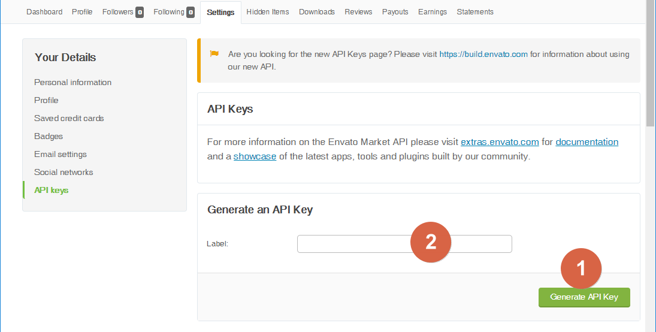Click the Following count badge
The height and width of the screenshot is (332, 656).
tap(190, 12)
